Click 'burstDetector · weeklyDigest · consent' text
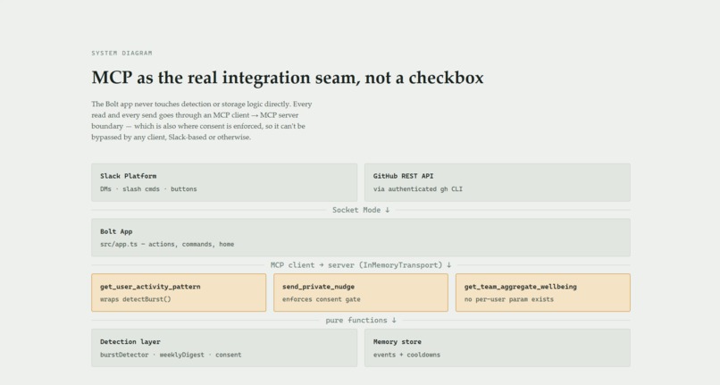720x385 pixels. (x=171, y=355)
